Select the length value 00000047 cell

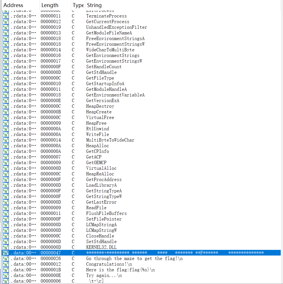tap(50, 253)
